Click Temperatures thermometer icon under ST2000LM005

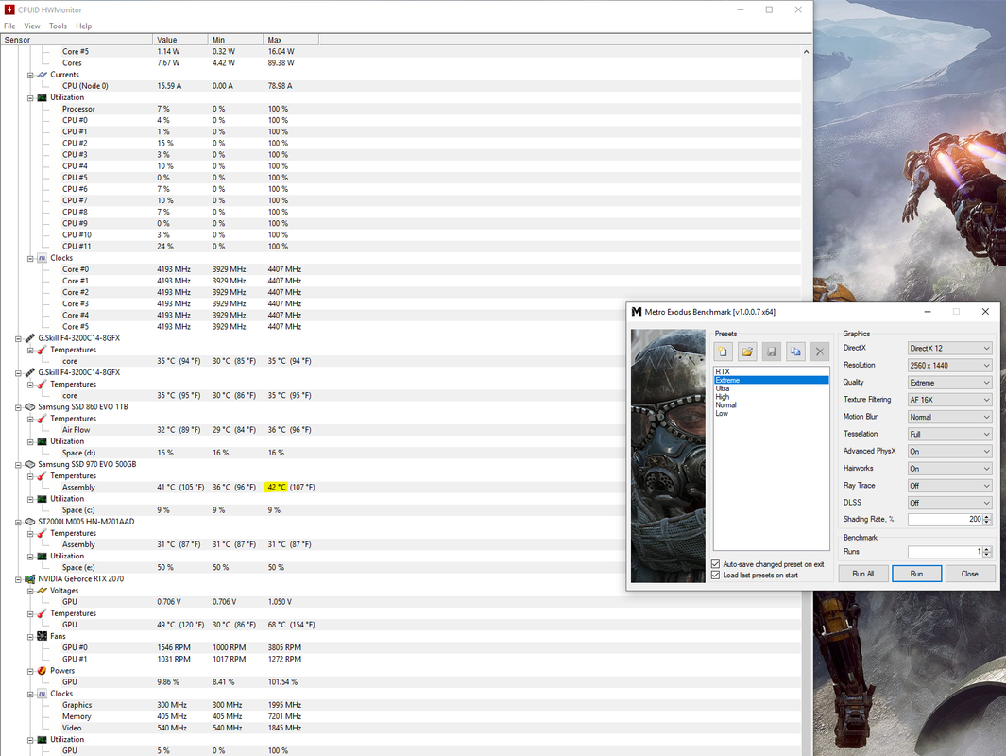pyautogui.click(x=42, y=533)
